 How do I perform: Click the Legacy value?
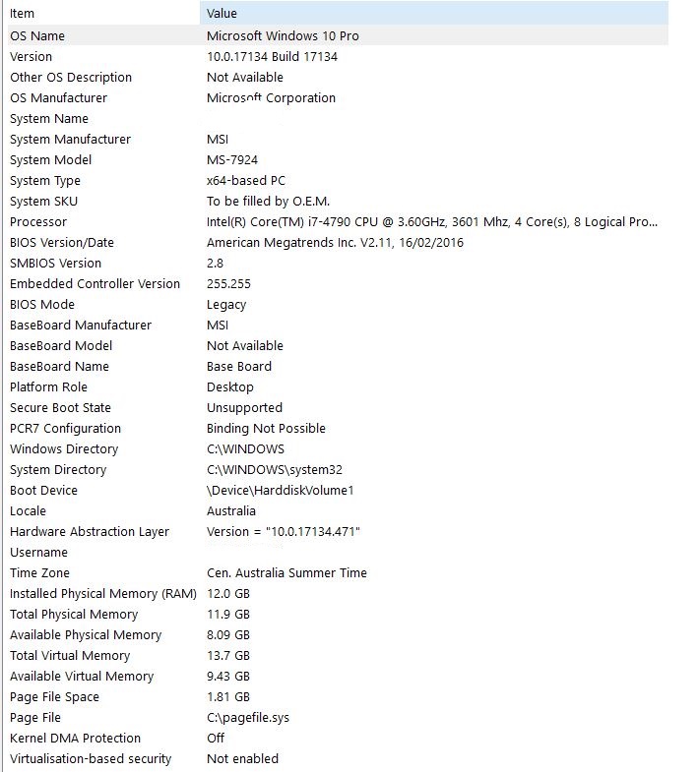pyautogui.click(x=226, y=305)
